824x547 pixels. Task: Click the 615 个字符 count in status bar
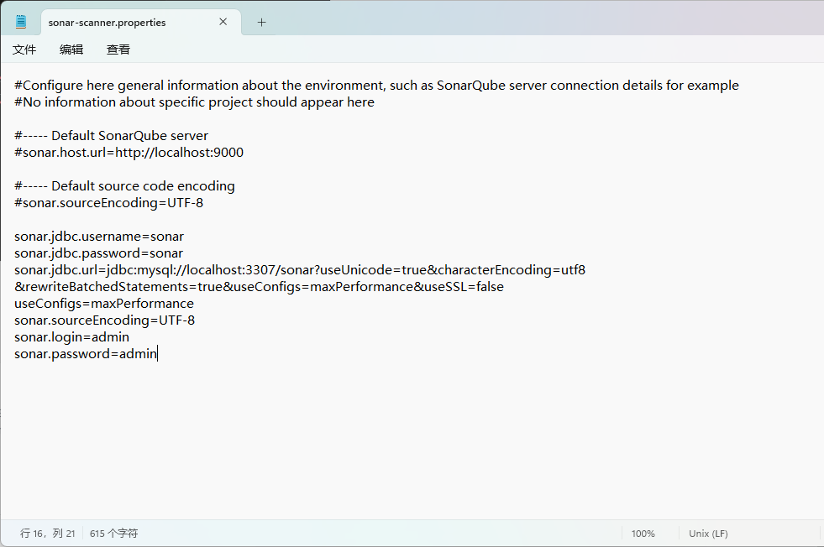tap(113, 534)
